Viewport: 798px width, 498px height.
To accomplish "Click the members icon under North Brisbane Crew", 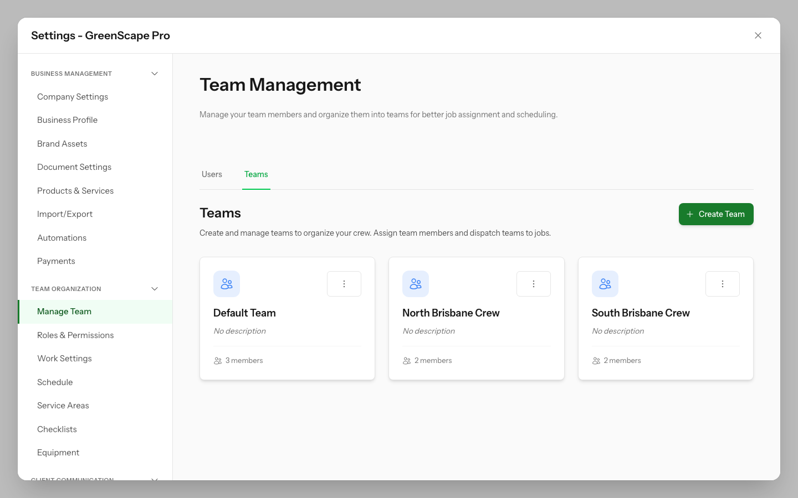I will pyautogui.click(x=407, y=360).
